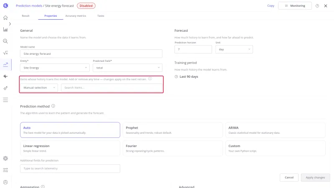Screen dimensions: 334x188
Task: Open the Entity dropdown showing Site Energy
Action: coord(55,68)
